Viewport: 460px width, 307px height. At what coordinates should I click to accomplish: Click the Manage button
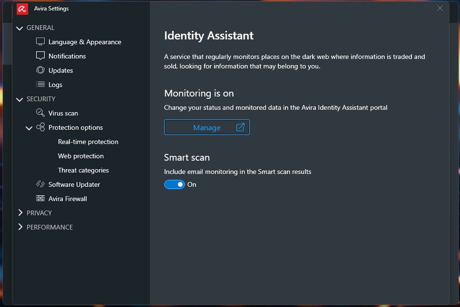(x=207, y=127)
